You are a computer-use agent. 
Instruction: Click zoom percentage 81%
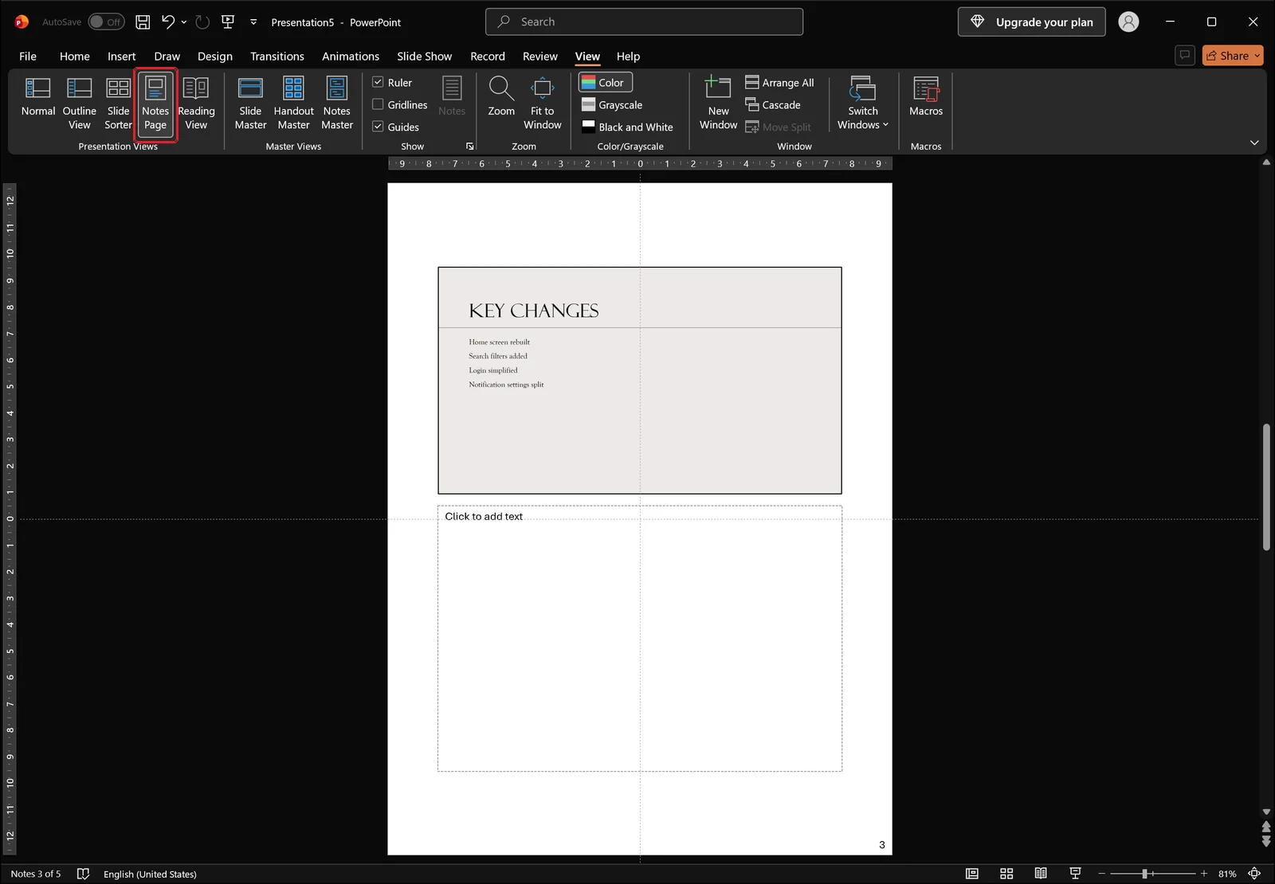(1227, 874)
